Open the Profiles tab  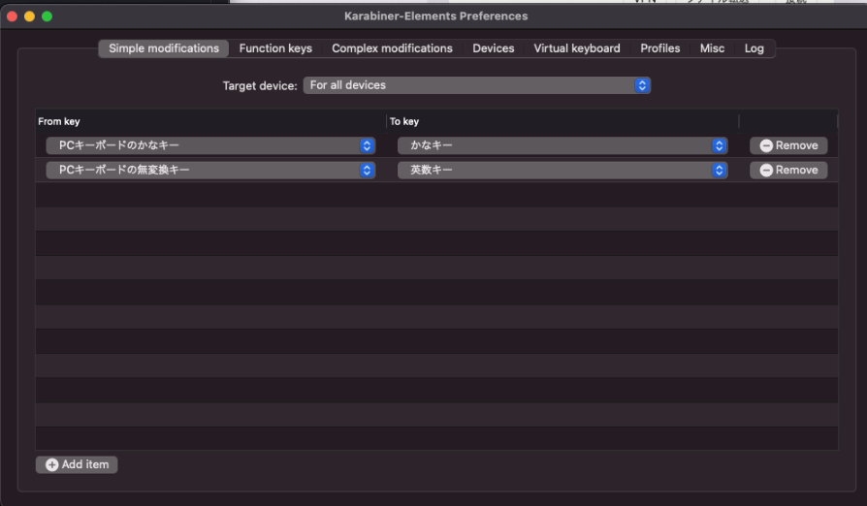coord(660,48)
